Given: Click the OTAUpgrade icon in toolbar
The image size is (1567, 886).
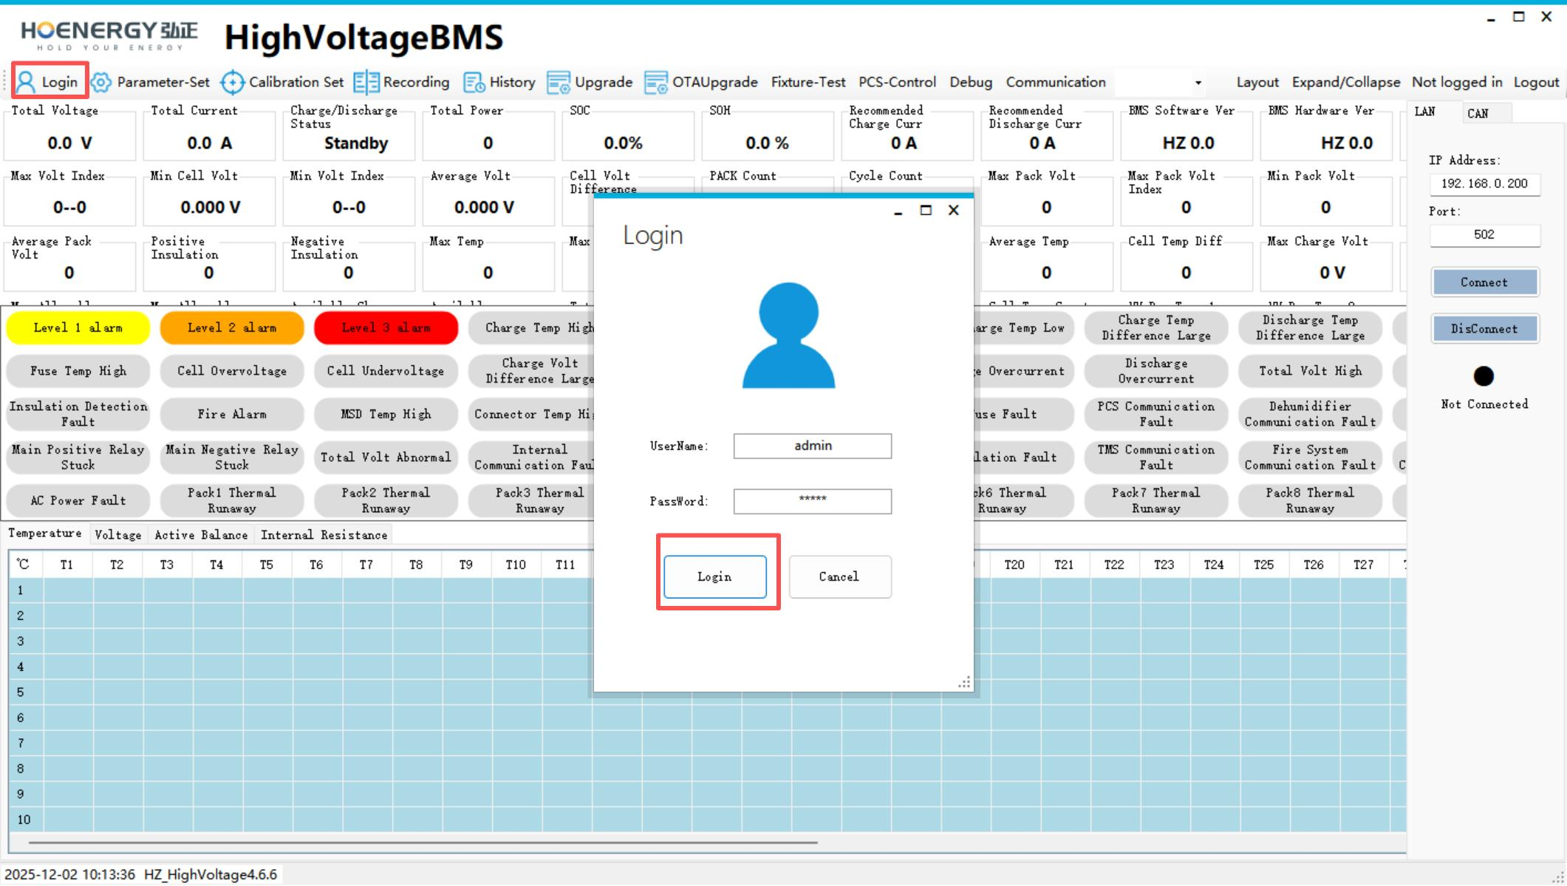Looking at the screenshot, I should click(x=656, y=82).
